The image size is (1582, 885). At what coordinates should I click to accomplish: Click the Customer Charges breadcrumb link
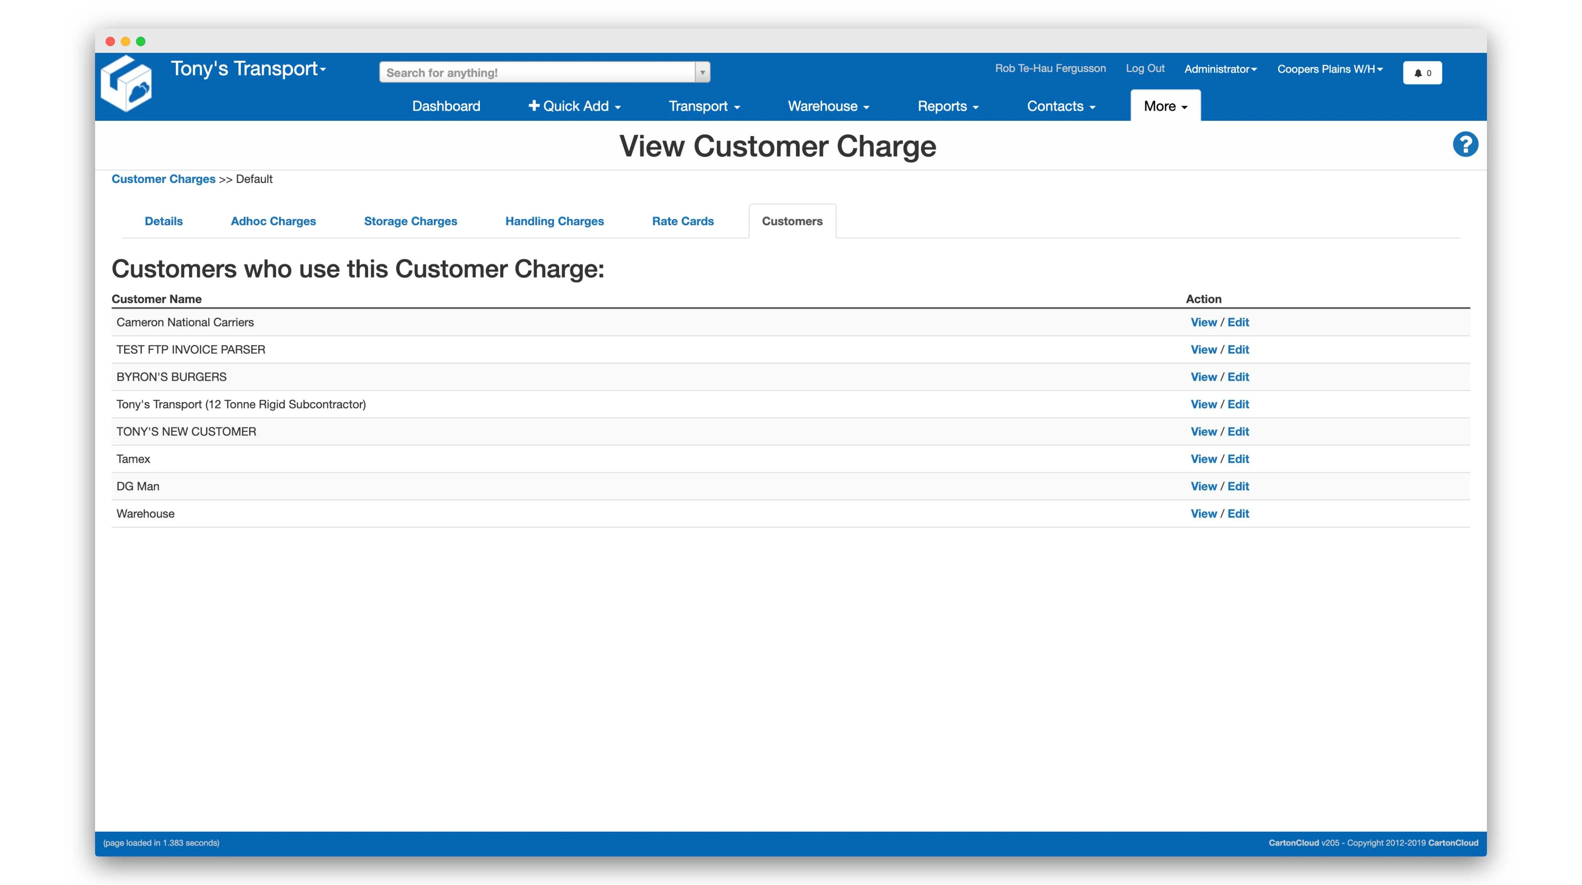[164, 179]
